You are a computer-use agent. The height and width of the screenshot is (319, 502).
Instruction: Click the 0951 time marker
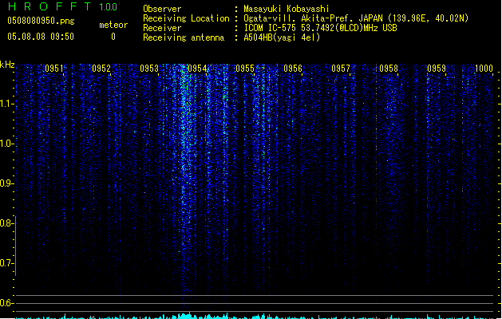54,69
